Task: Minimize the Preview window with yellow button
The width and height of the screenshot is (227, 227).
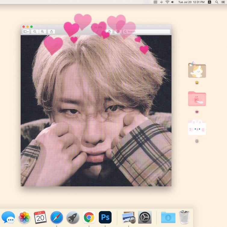Action: pyautogui.click(x=27, y=26)
